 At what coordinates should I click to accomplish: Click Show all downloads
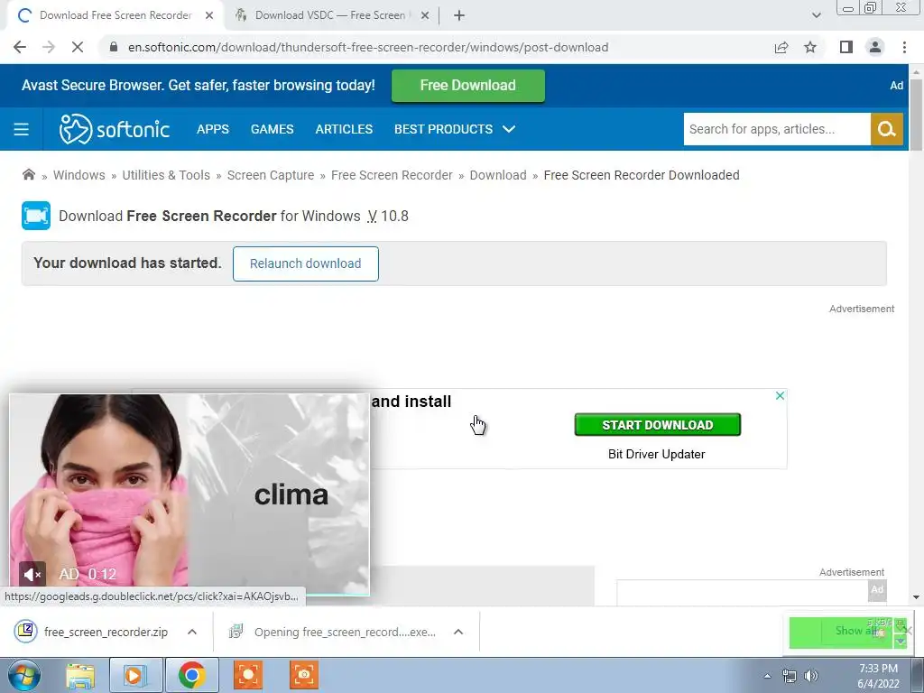point(857,631)
